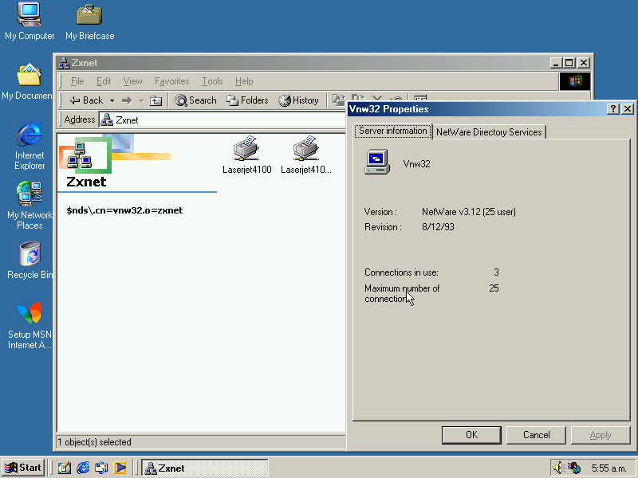The width and height of the screenshot is (638, 478).
Task: Click OK in Vnw32 Properties
Action: coord(471,435)
